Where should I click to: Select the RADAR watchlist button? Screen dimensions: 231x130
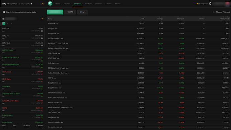point(70,12)
